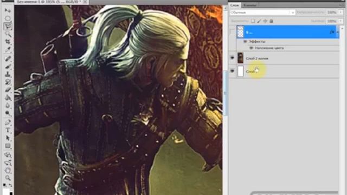
Task: Select the Pen tool
Action: click(x=8, y=122)
